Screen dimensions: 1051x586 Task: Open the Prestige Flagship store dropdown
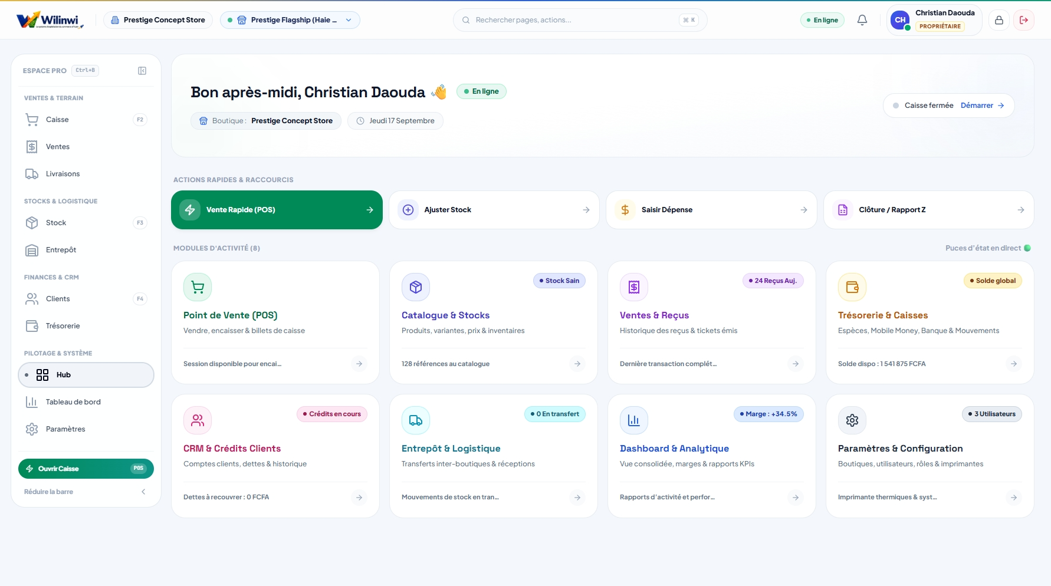click(290, 20)
